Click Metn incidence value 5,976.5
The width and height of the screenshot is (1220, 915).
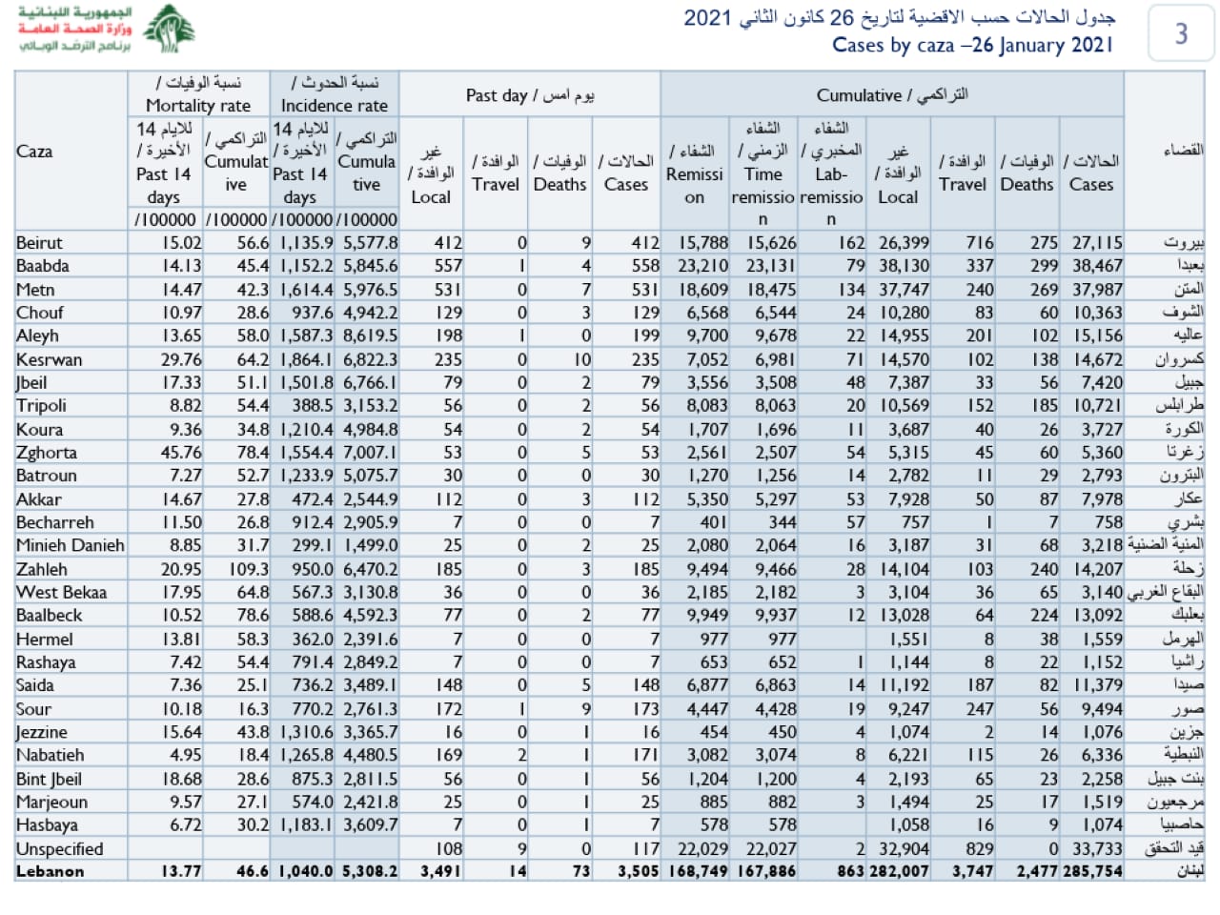[371, 290]
